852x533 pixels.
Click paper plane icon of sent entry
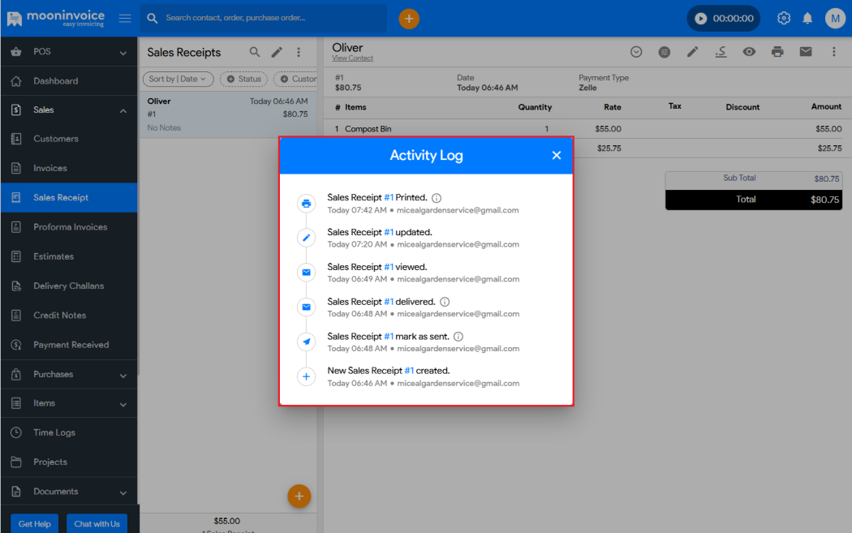coord(306,342)
